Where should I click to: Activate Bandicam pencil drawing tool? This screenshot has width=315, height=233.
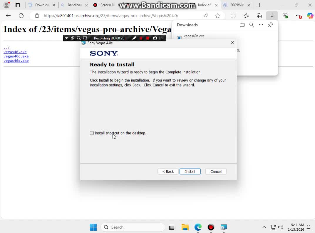pyautogui.click(x=134, y=38)
